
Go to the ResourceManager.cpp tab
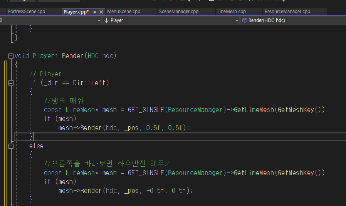[287, 12]
